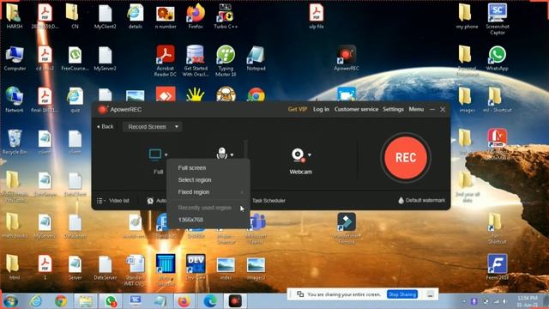The width and height of the screenshot is (549, 309).
Task: Hide the screen sharing notification bar
Action: [431, 294]
